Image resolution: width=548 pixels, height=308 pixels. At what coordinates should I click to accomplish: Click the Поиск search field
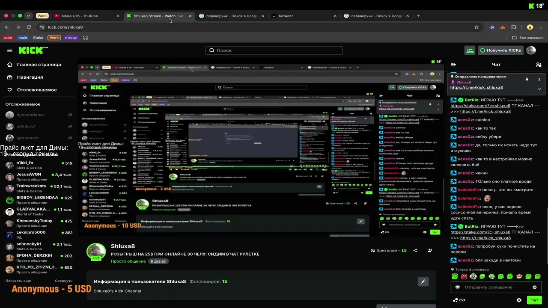point(274,50)
